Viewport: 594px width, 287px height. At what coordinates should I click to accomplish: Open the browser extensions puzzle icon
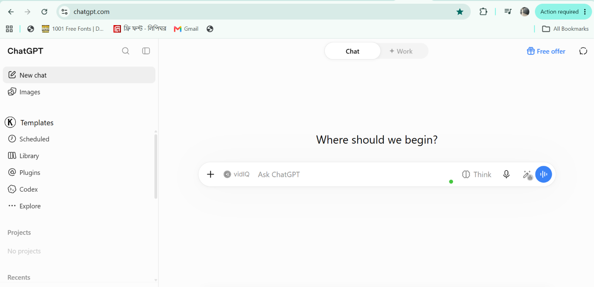pos(483,12)
